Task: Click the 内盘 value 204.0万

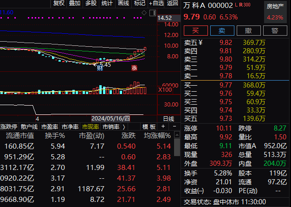Action: click(x=275, y=163)
